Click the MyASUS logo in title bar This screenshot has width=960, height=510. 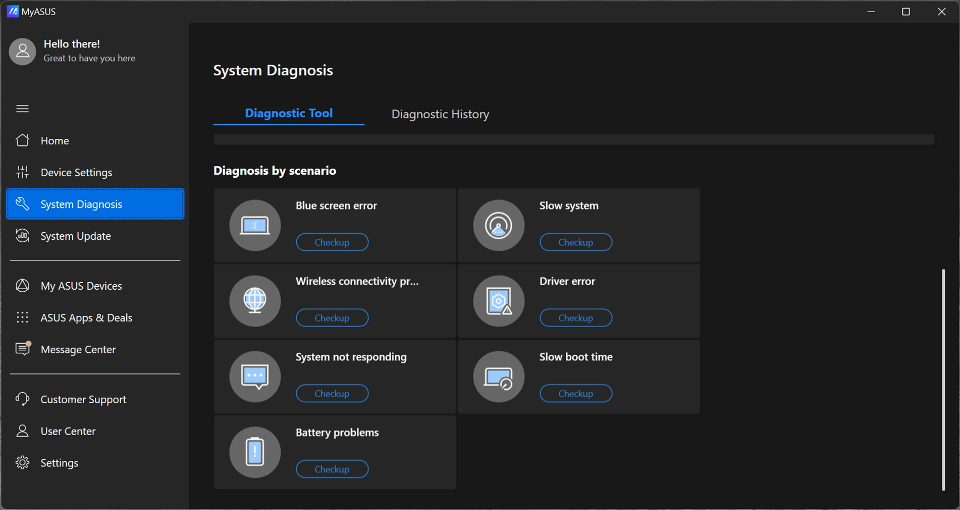tap(13, 11)
